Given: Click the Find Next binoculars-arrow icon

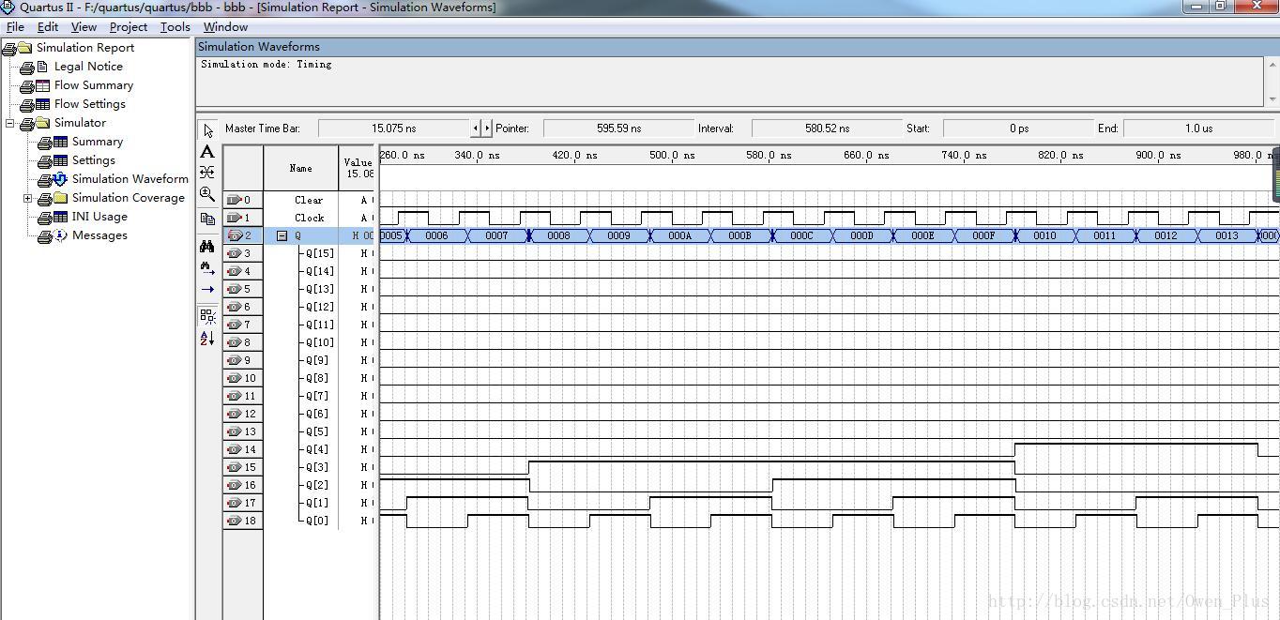Looking at the screenshot, I should 207,267.
